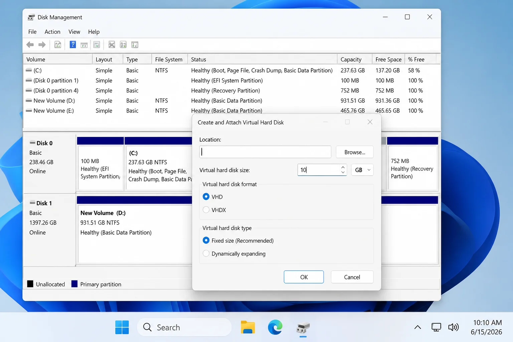The height and width of the screenshot is (342, 513).
Task: Select the (Disk 0 partition 1) volume row
Action: click(x=231, y=80)
